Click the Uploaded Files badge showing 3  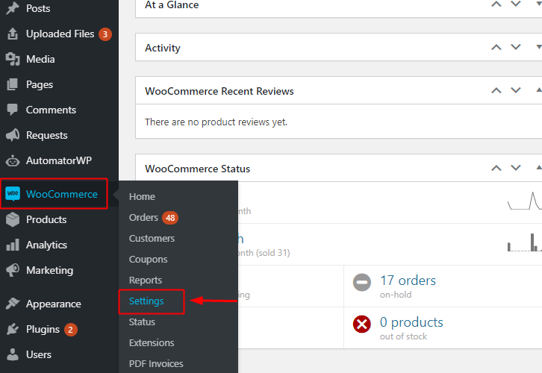coord(105,34)
